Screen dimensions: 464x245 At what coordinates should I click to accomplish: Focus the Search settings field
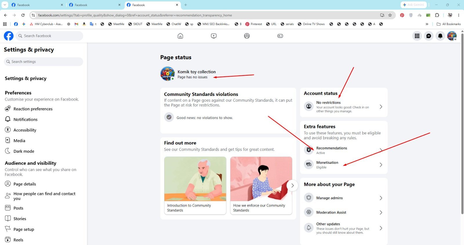tap(43, 62)
